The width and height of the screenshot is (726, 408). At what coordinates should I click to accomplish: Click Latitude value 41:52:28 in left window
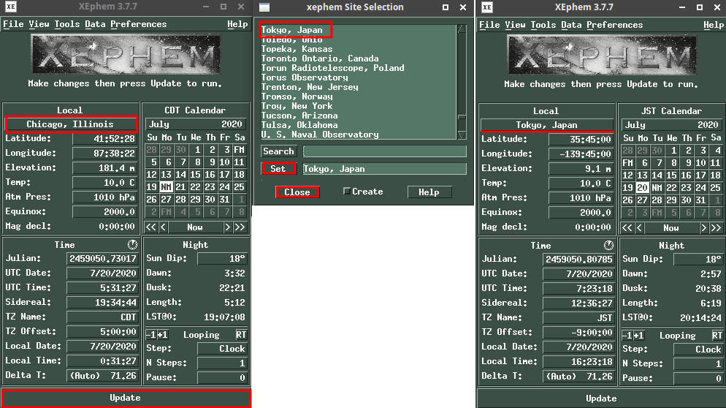(104, 139)
